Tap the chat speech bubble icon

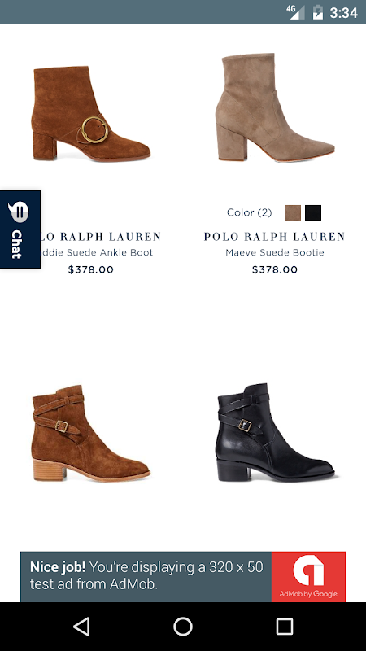(x=18, y=212)
